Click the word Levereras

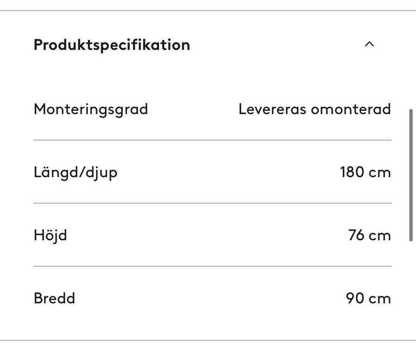pyautogui.click(x=273, y=109)
